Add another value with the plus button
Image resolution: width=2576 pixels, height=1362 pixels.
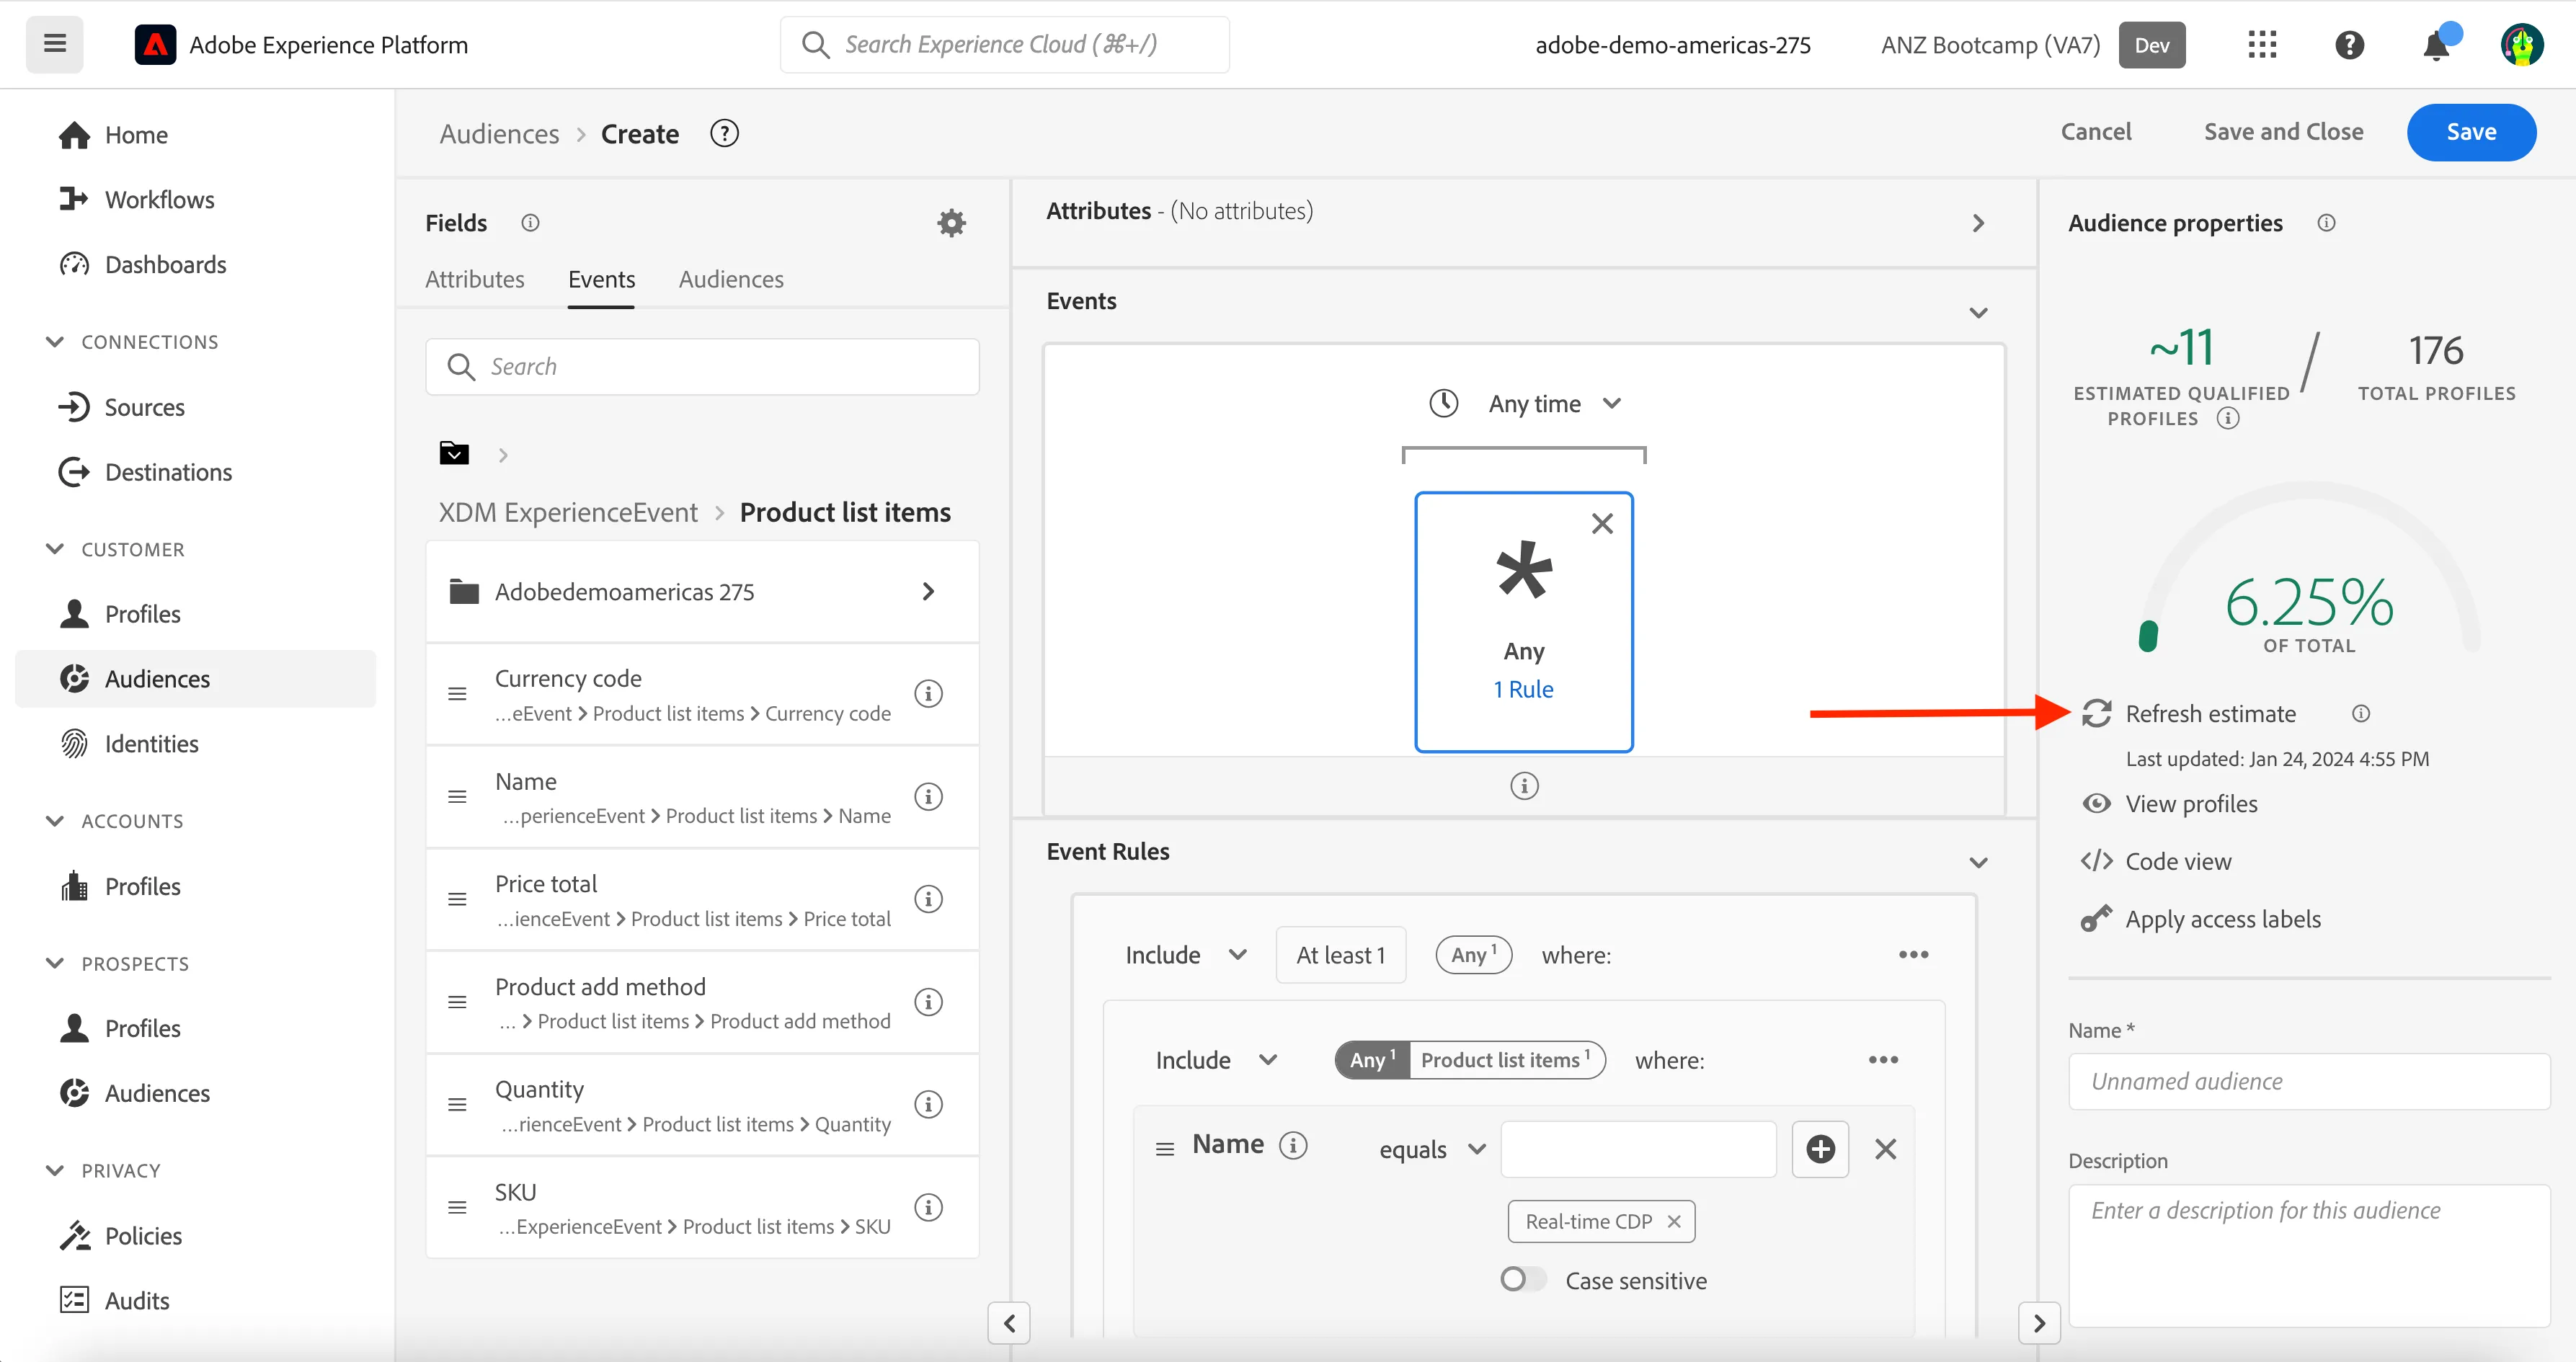(x=1820, y=1149)
